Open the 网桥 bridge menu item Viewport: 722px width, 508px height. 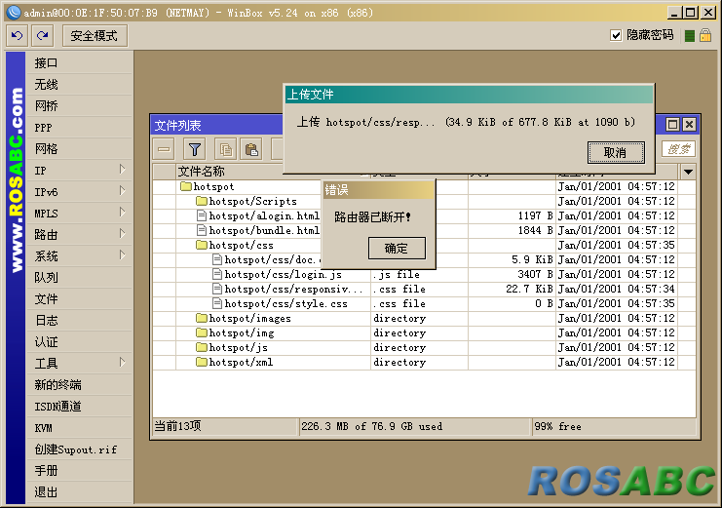pos(79,106)
